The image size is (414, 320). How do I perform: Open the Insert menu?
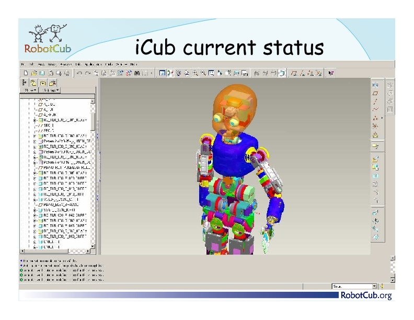tap(52, 64)
